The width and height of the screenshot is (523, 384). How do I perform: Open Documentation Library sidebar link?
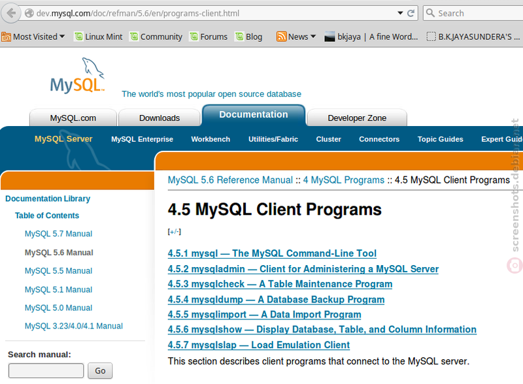[x=48, y=199]
